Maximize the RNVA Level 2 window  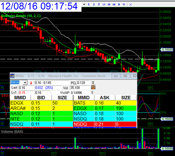pos(125,76)
